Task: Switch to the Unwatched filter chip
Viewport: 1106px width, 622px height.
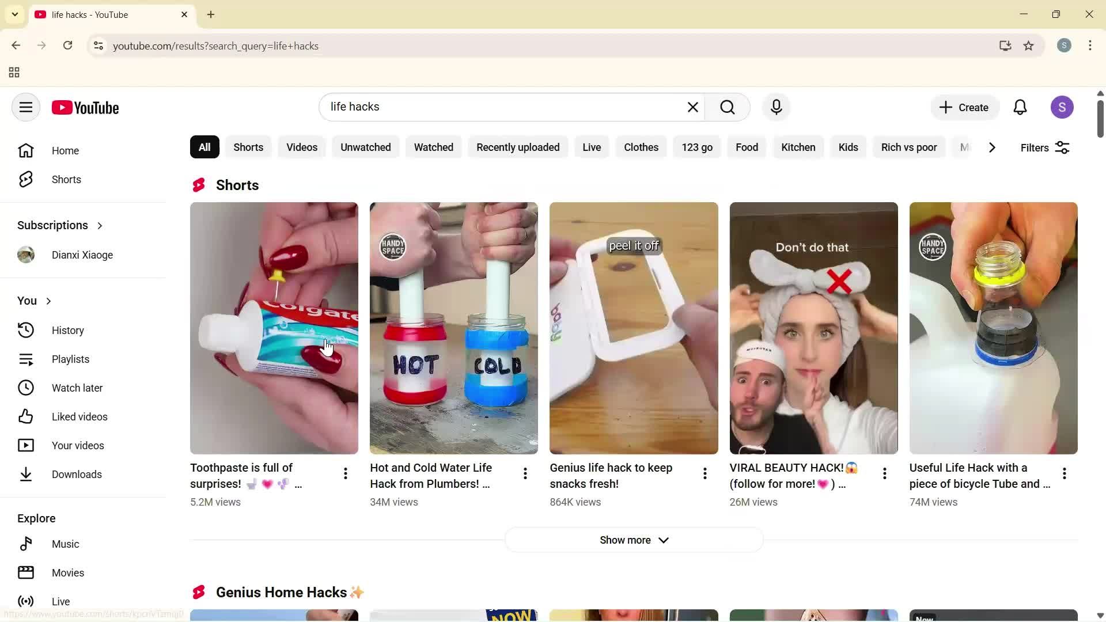Action: (365, 147)
